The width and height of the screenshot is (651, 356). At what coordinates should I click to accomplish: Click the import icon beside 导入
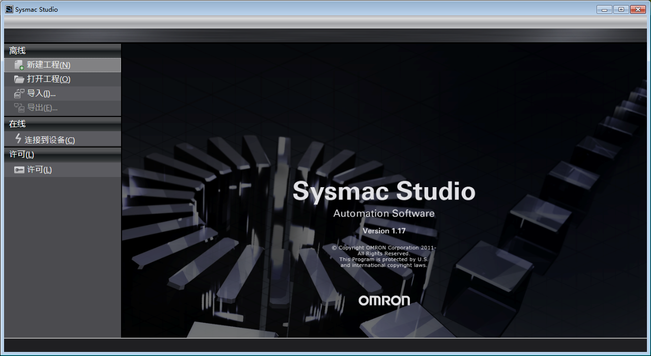(x=19, y=94)
